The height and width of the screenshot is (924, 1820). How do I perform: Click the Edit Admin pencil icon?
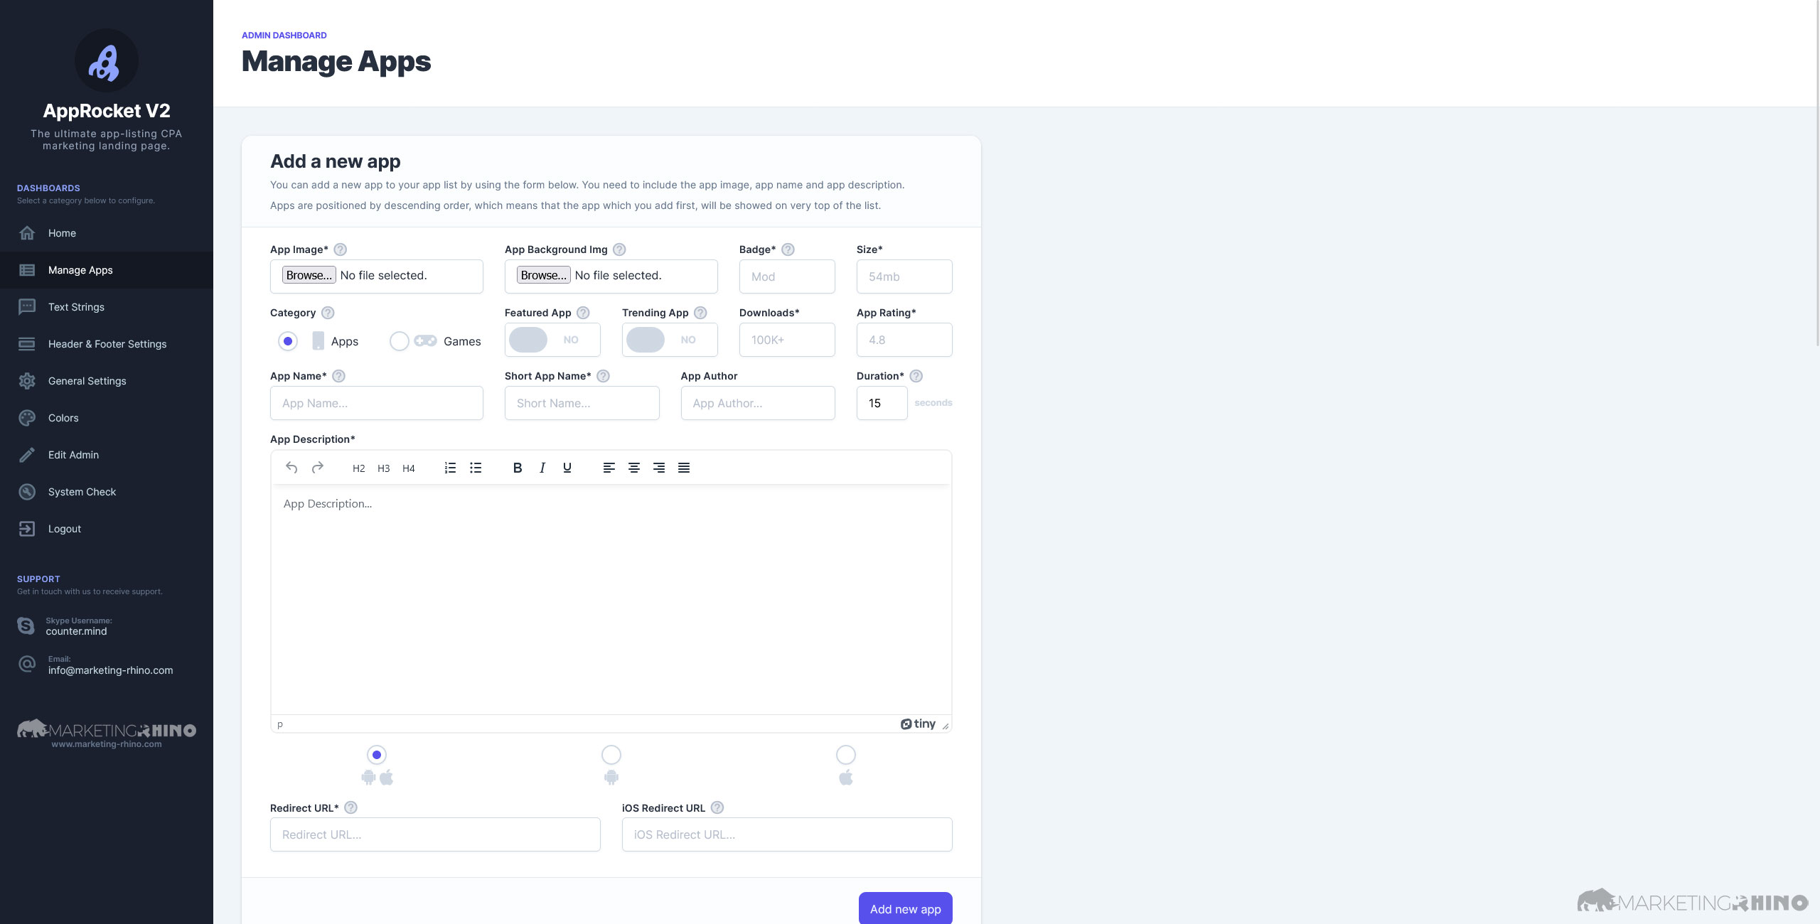coord(27,454)
